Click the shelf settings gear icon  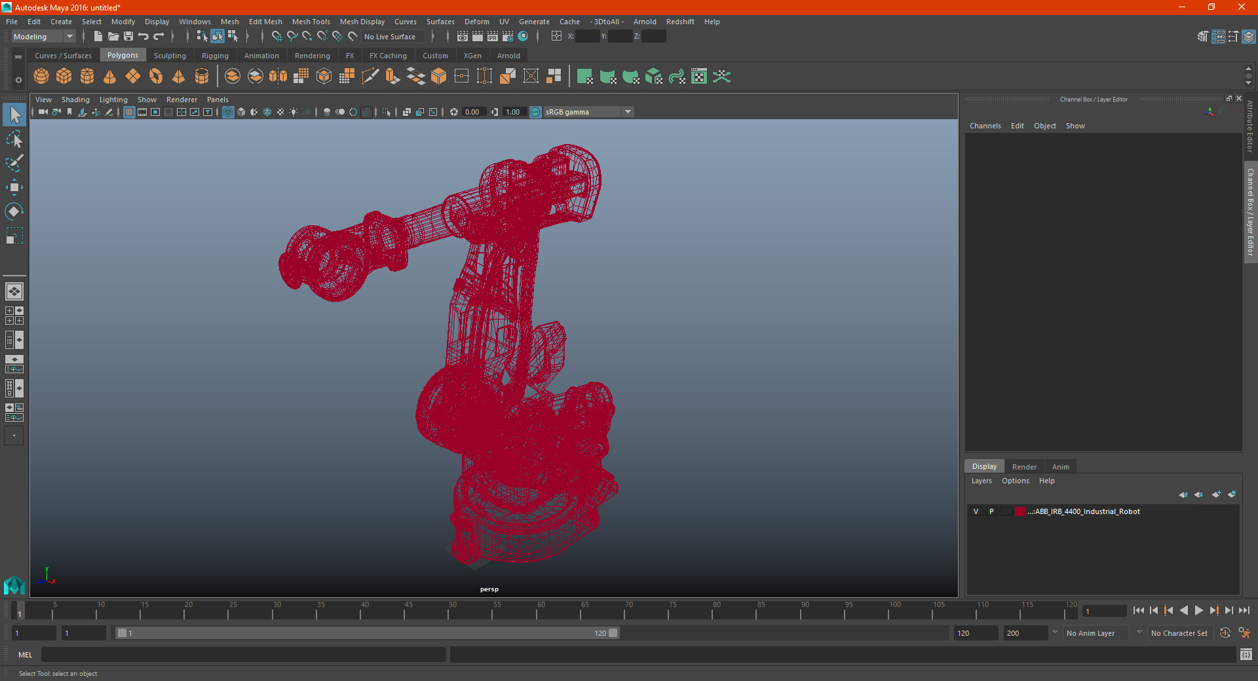[x=18, y=80]
